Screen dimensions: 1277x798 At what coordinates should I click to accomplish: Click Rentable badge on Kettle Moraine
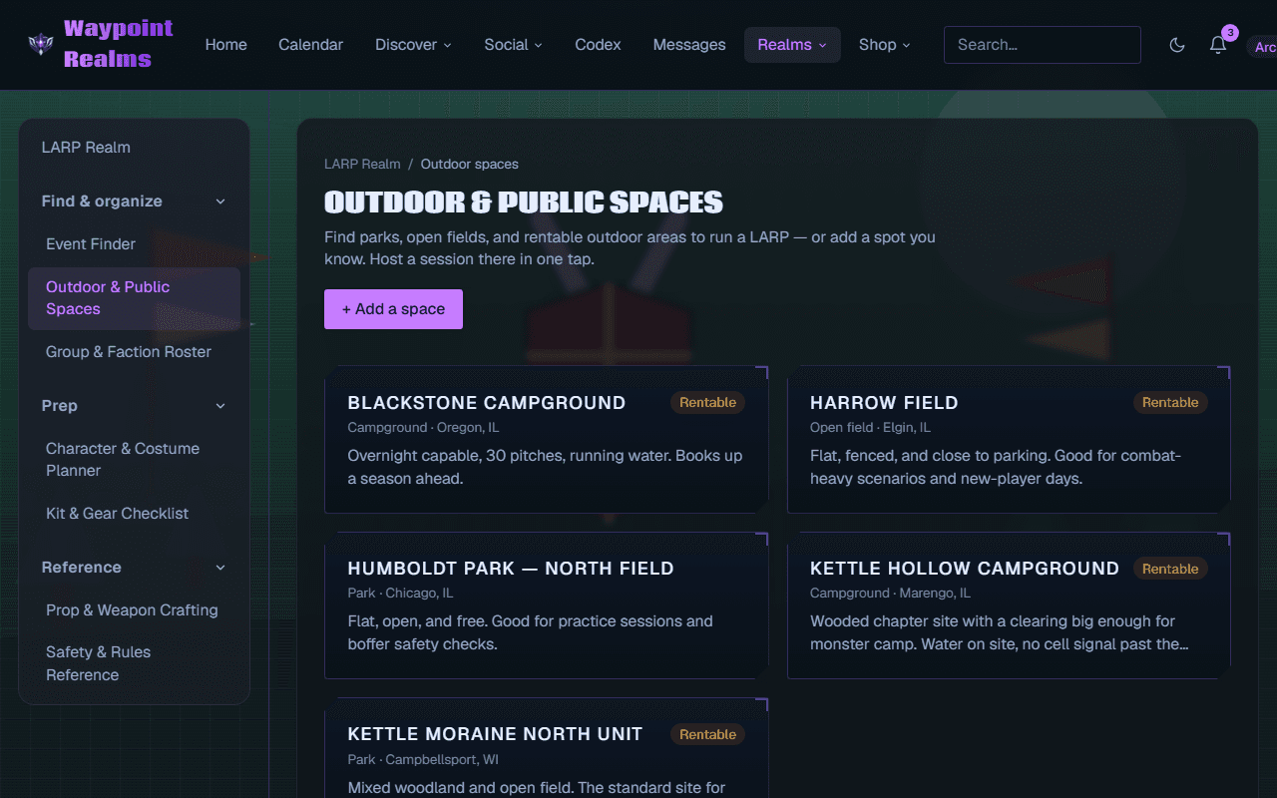(707, 734)
